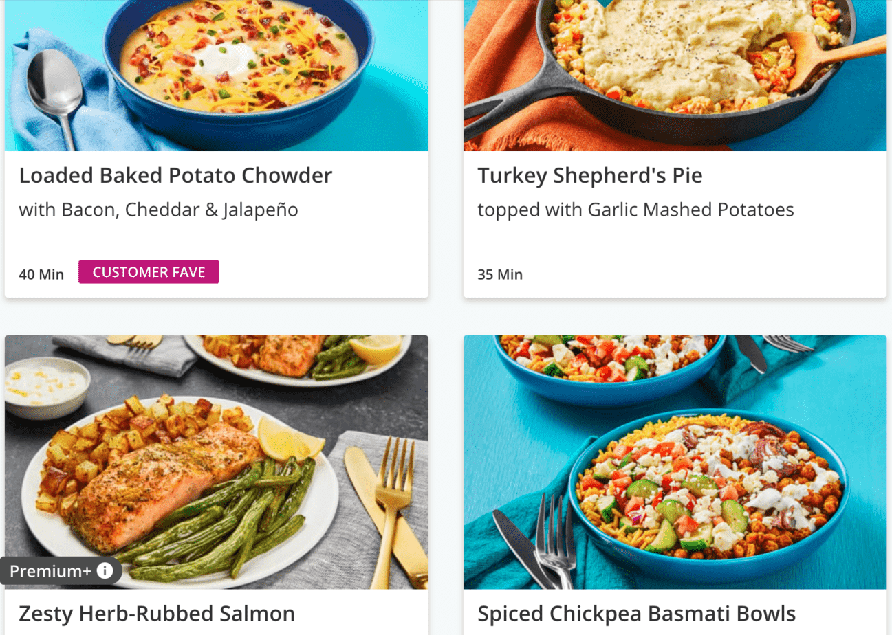Click "topped with Garlic Mashed Potatoes" subtitle
This screenshot has width=892, height=635.
tap(635, 210)
